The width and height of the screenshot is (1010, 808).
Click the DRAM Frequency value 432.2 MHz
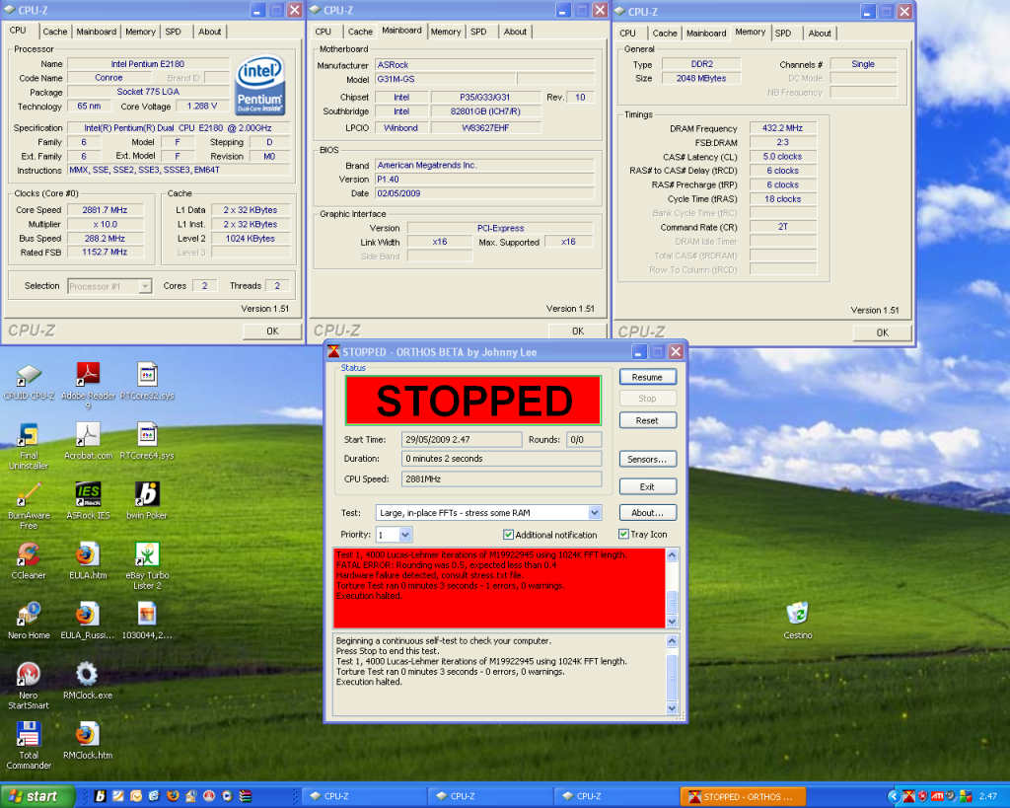pos(782,128)
